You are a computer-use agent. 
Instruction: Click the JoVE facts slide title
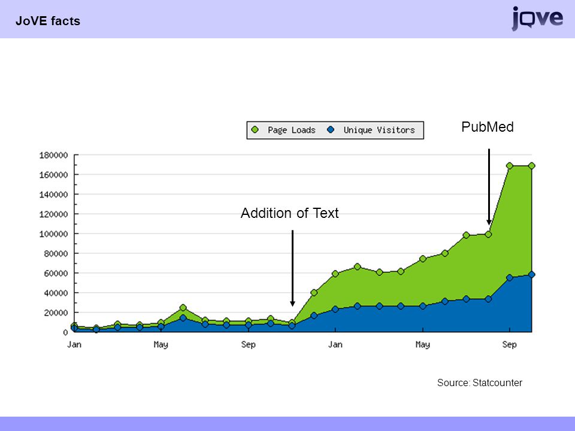tap(48, 21)
